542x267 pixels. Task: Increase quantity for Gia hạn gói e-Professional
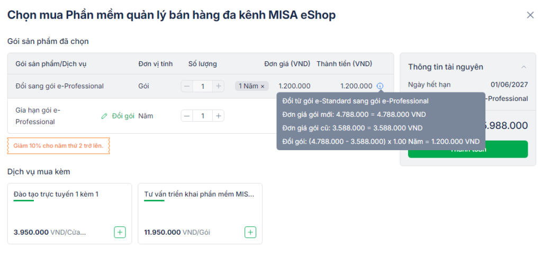(x=218, y=116)
